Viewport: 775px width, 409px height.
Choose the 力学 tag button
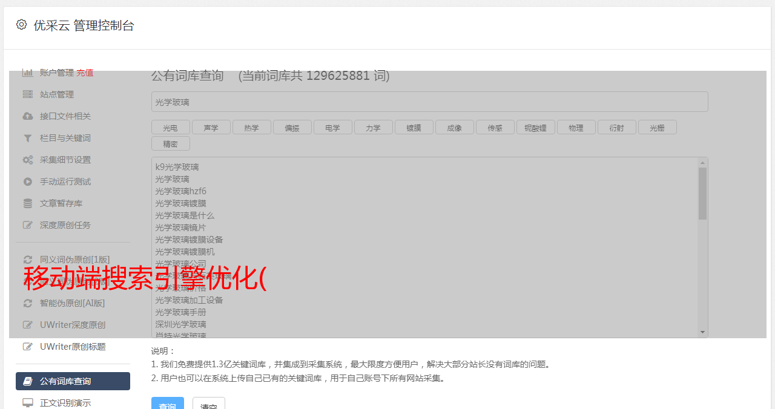point(374,127)
